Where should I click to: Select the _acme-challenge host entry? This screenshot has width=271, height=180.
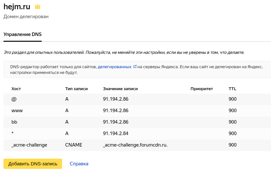pos(29,145)
